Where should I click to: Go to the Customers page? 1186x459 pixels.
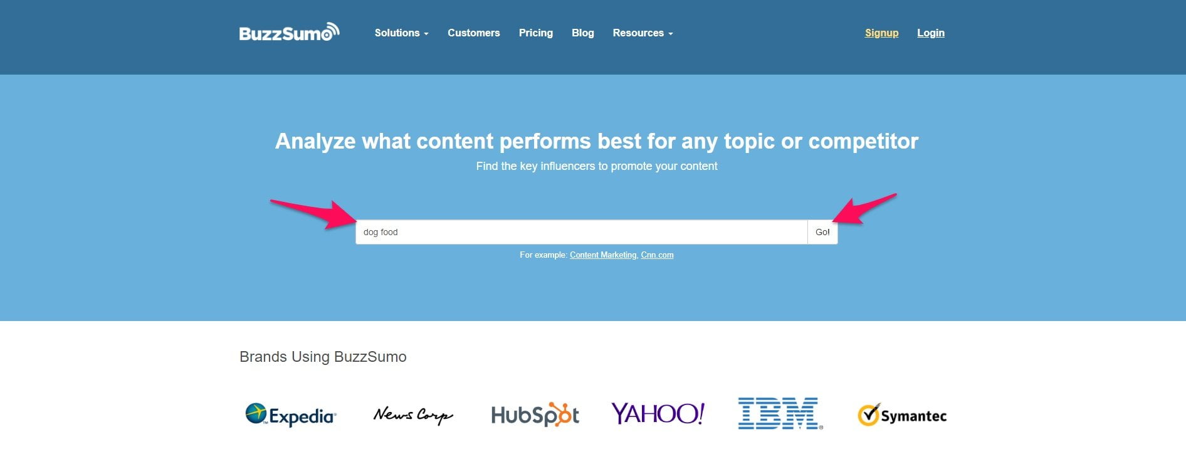[474, 33]
